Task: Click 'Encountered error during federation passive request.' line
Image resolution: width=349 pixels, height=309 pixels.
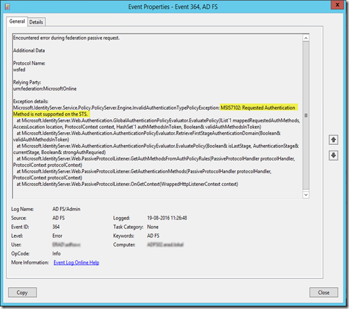Action: pos(66,38)
